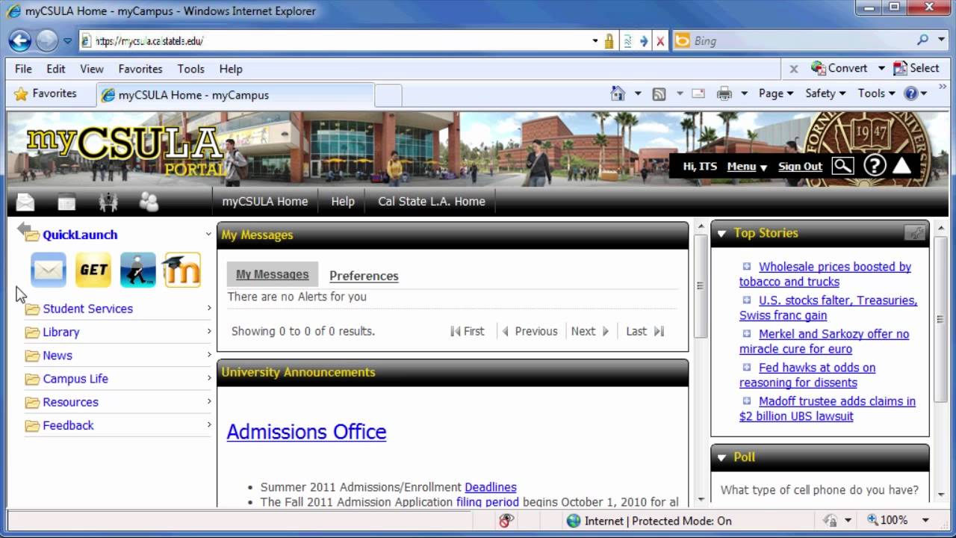Viewport: 956px width, 538px height.
Task: Click the white triangle icon in banner
Action: (901, 166)
